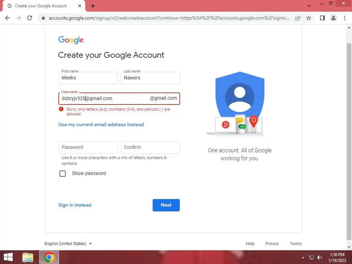Close the Create your Google Account tab
The height and width of the screenshot is (264, 352).
click(80, 6)
